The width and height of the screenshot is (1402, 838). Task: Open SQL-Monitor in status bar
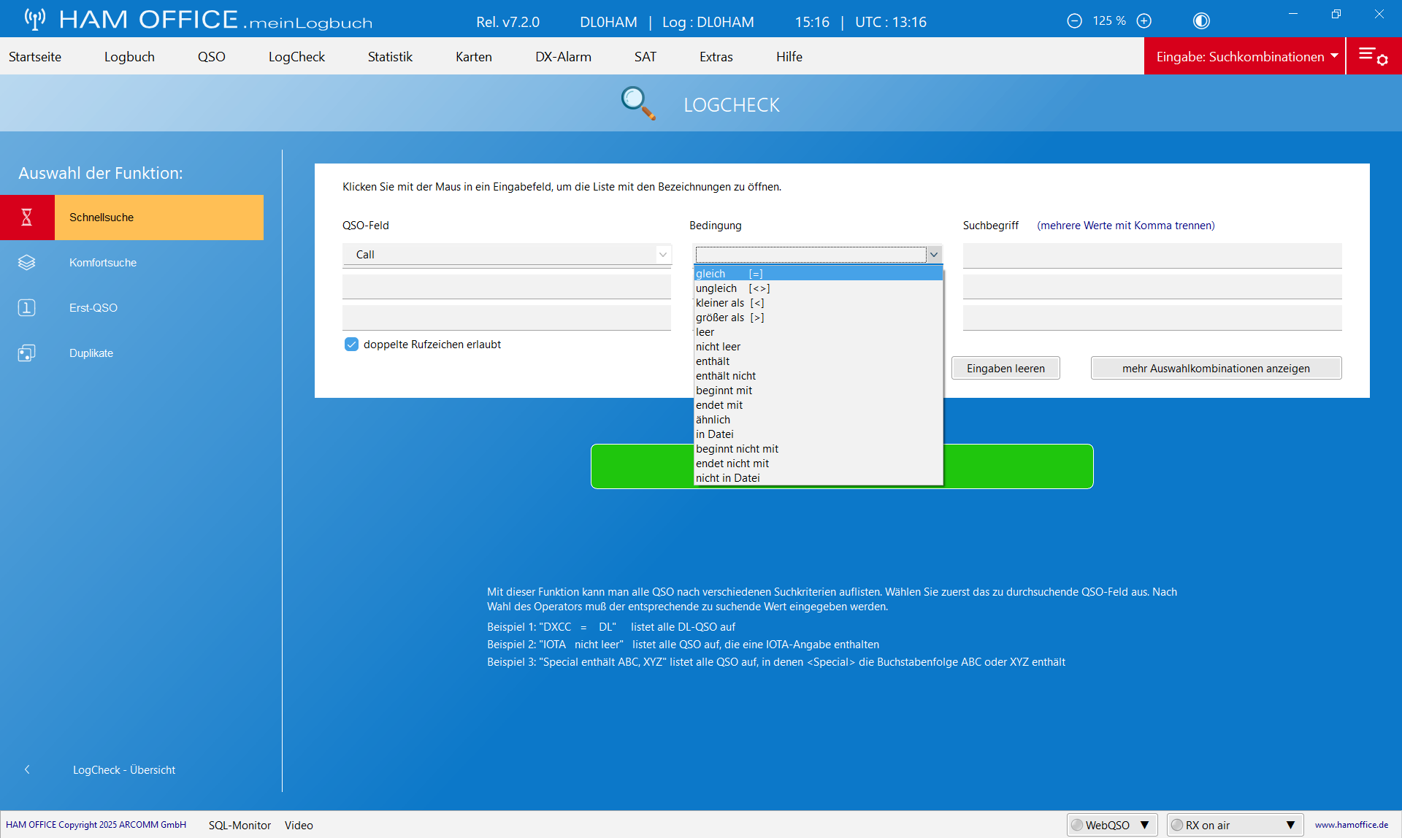[x=240, y=825]
